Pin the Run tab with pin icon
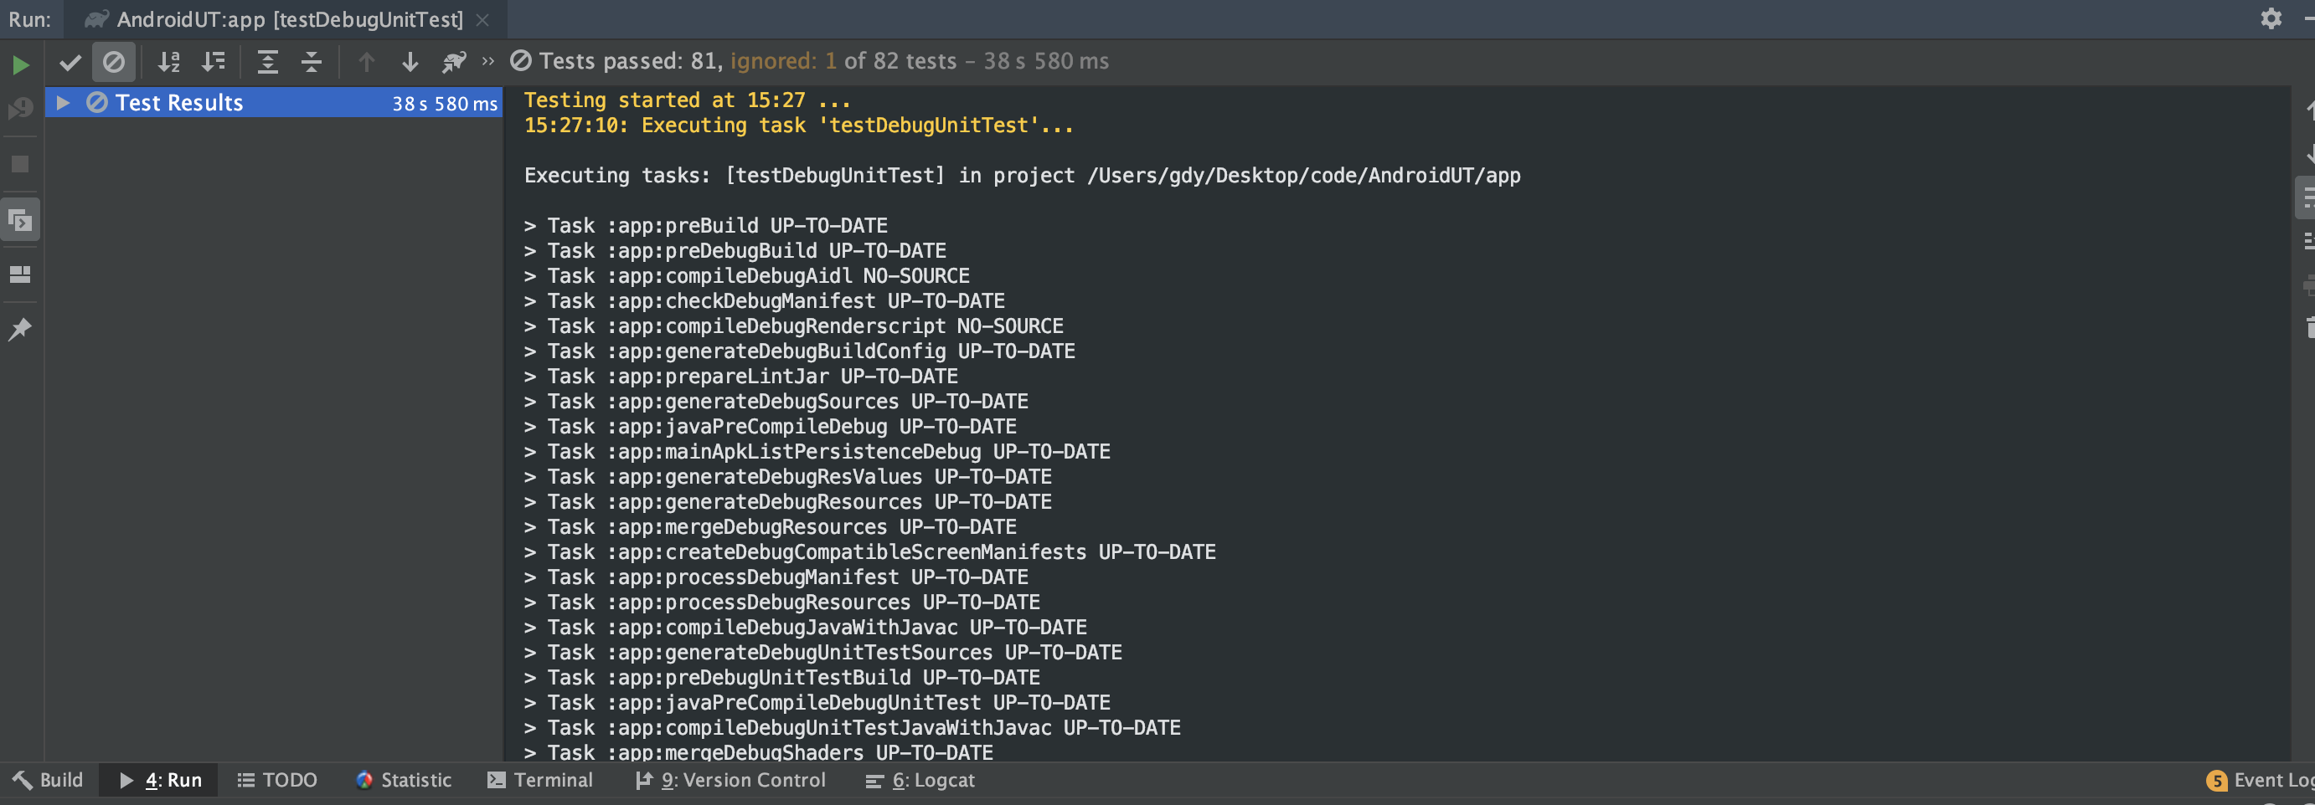The height and width of the screenshot is (805, 2315). (x=20, y=330)
